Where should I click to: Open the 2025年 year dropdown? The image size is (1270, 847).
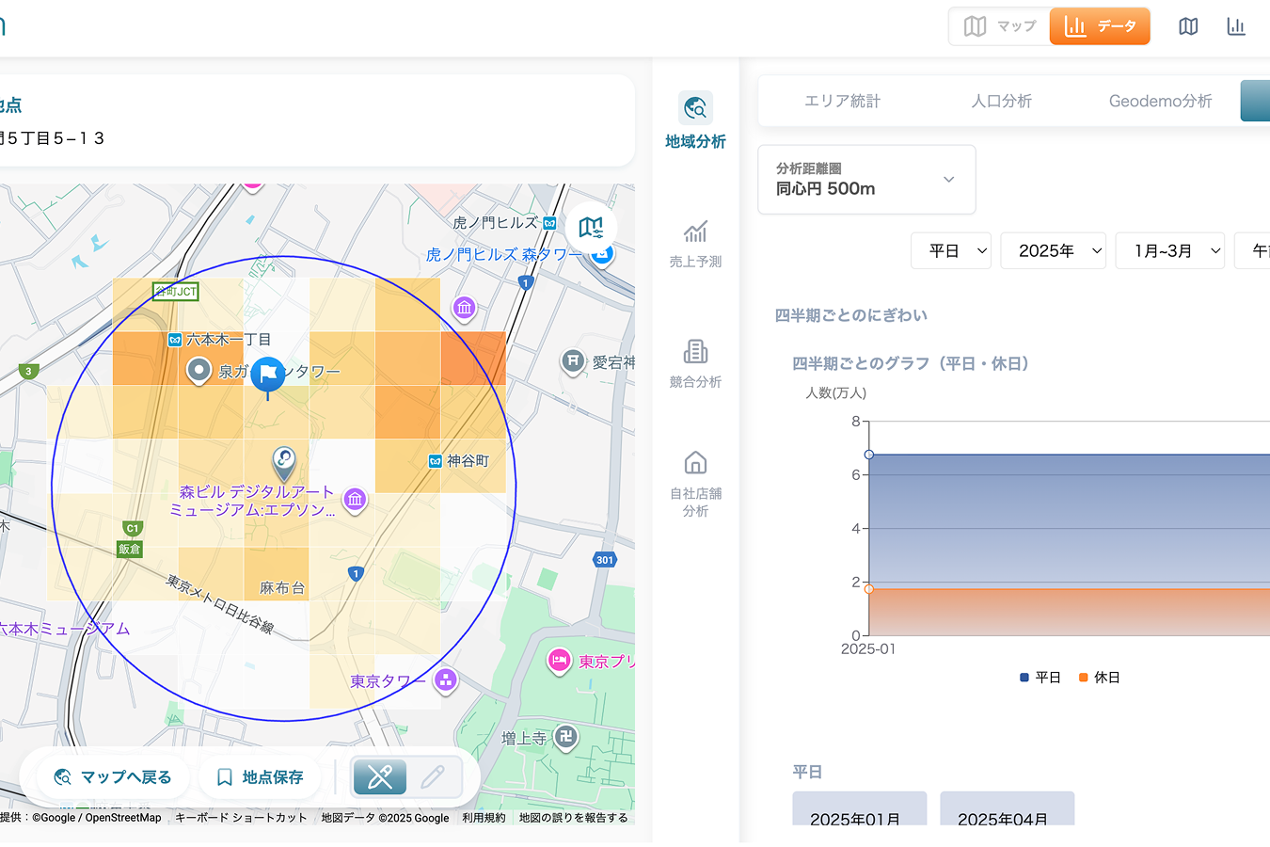click(1053, 251)
